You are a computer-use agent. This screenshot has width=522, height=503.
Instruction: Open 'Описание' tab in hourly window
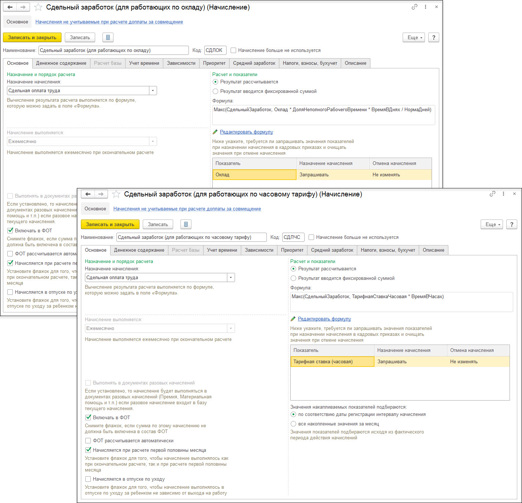click(x=433, y=250)
